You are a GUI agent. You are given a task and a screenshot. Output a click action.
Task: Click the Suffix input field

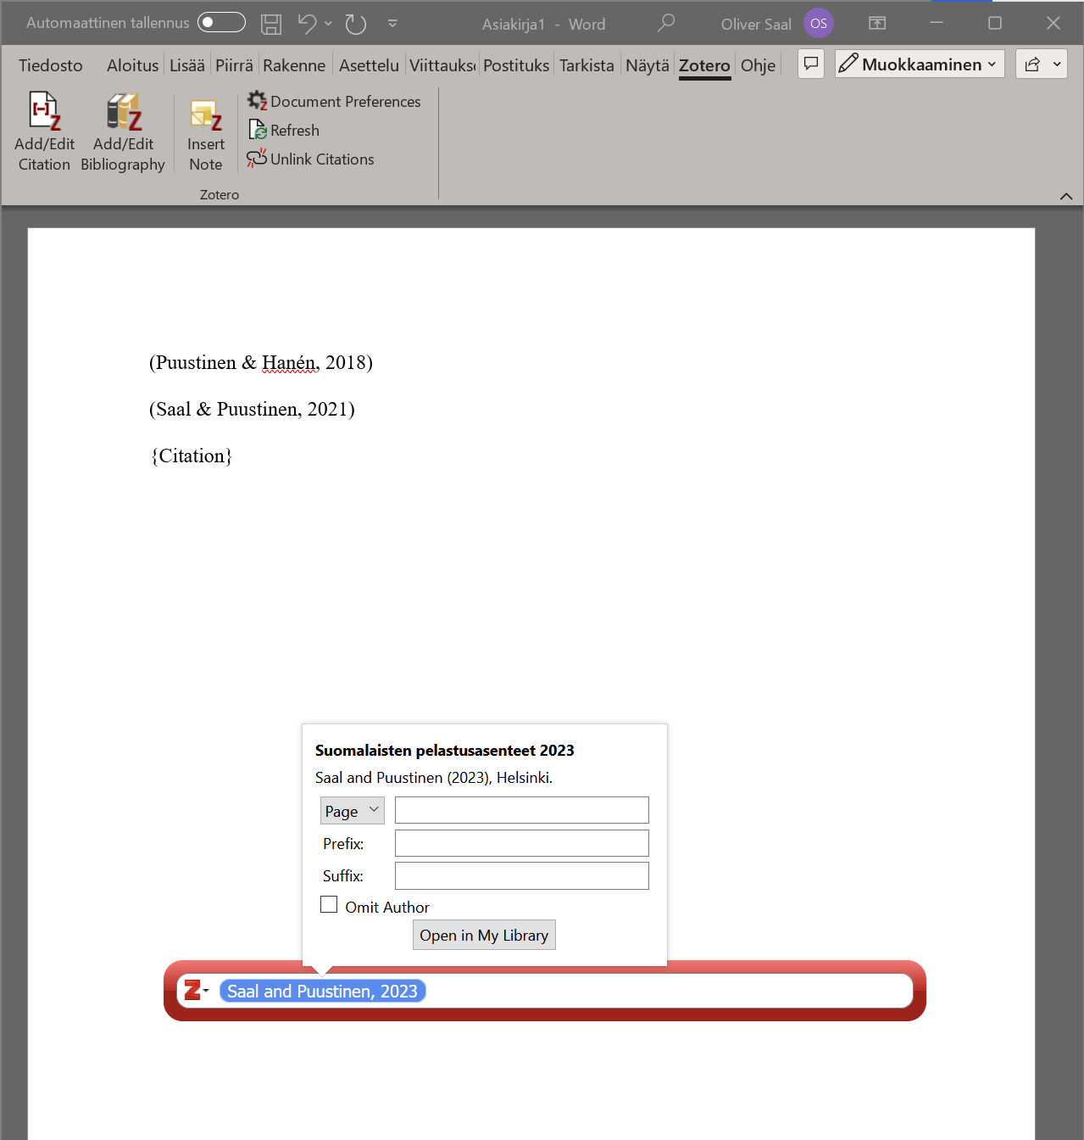(x=522, y=875)
